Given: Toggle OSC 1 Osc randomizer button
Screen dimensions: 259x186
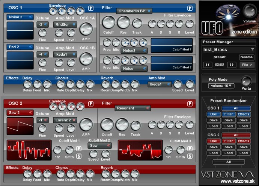Looking at the screenshot, I should point(214,114).
